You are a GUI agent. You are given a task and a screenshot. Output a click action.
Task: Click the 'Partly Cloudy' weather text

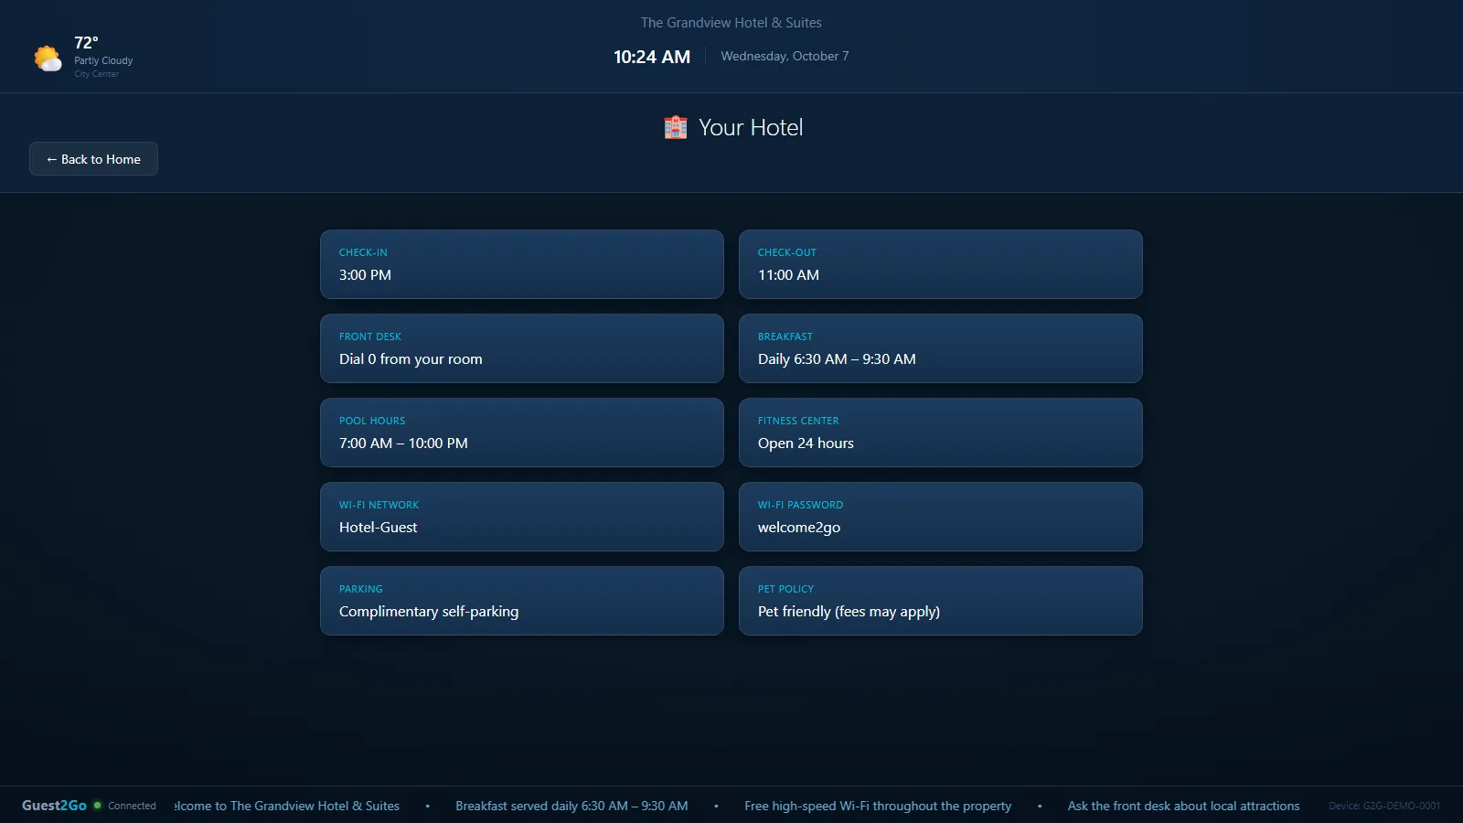(103, 60)
